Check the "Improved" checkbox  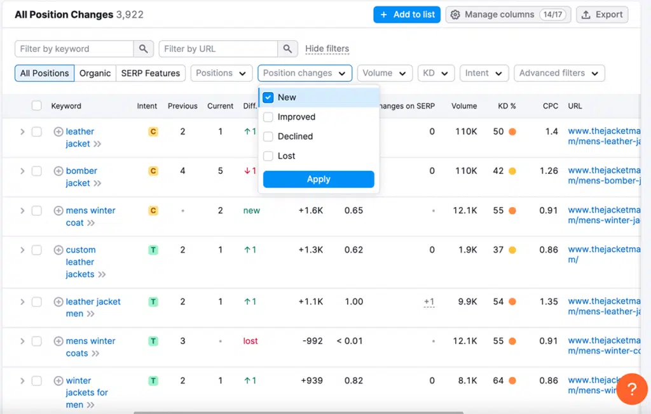point(268,117)
